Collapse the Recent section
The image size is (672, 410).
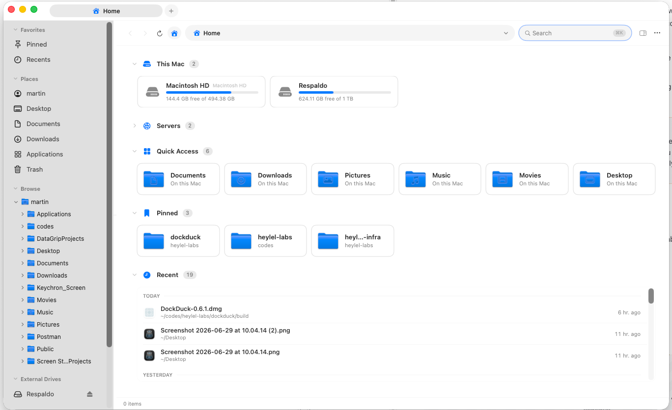click(135, 275)
